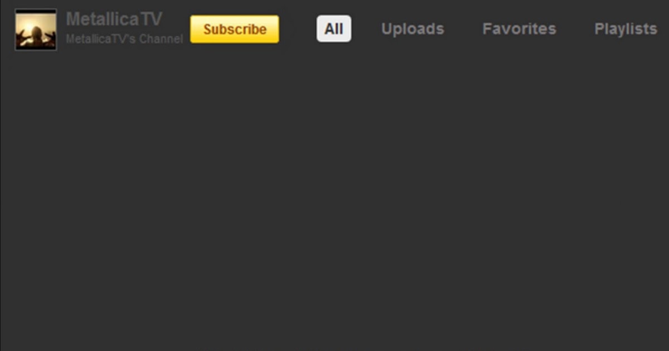Browse the channel's Playlists

coord(626,29)
